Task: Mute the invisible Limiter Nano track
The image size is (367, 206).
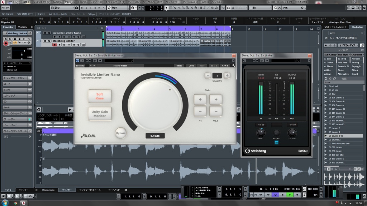Action: 45,33
